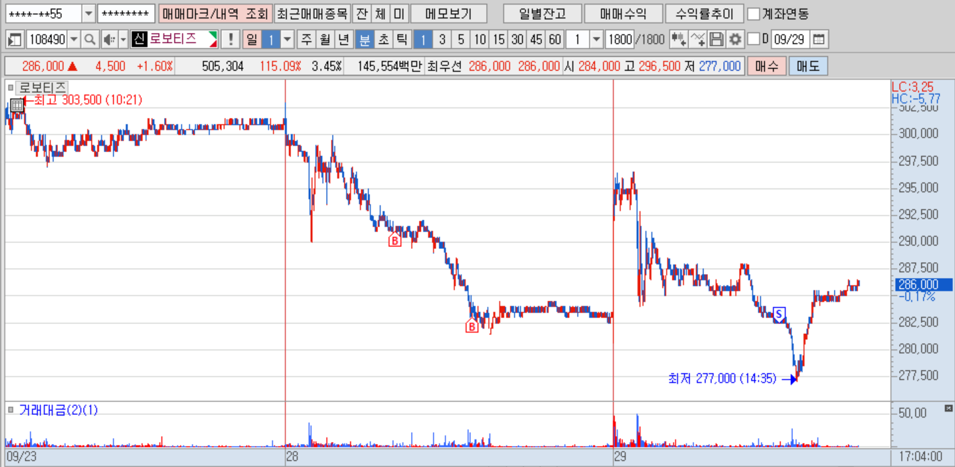955x467 pixels.
Task: Click the 메모보기 button
Action: point(449,13)
